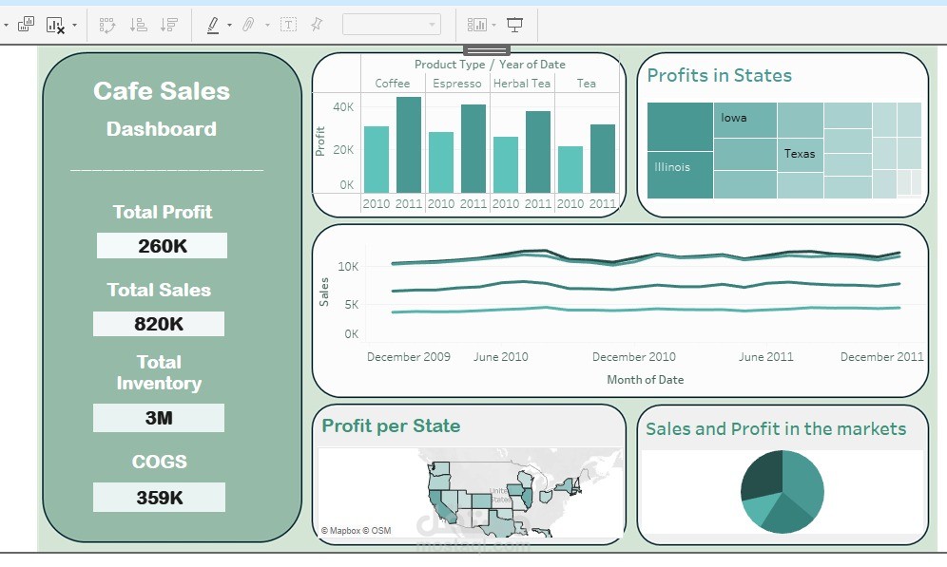Select Washington state on the profit map
947x567 pixels.
(x=439, y=468)
